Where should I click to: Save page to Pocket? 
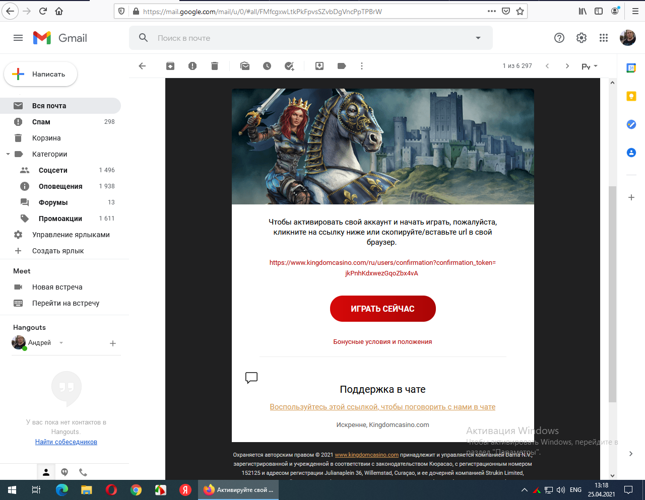click(506, 11)
